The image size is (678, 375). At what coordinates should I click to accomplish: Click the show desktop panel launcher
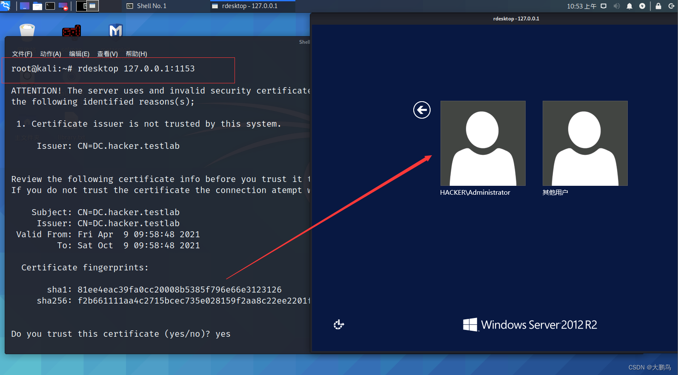(x=25, y=6)
